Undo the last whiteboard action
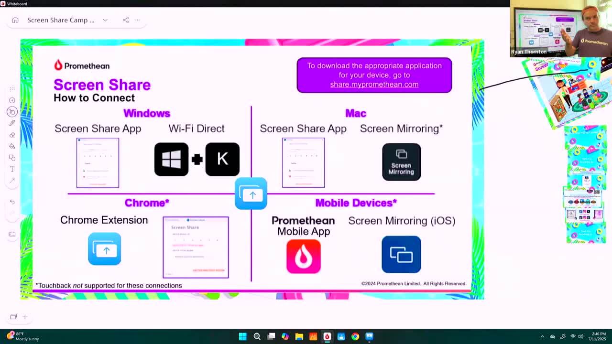The image size is (612, 344). coord(12,202)
